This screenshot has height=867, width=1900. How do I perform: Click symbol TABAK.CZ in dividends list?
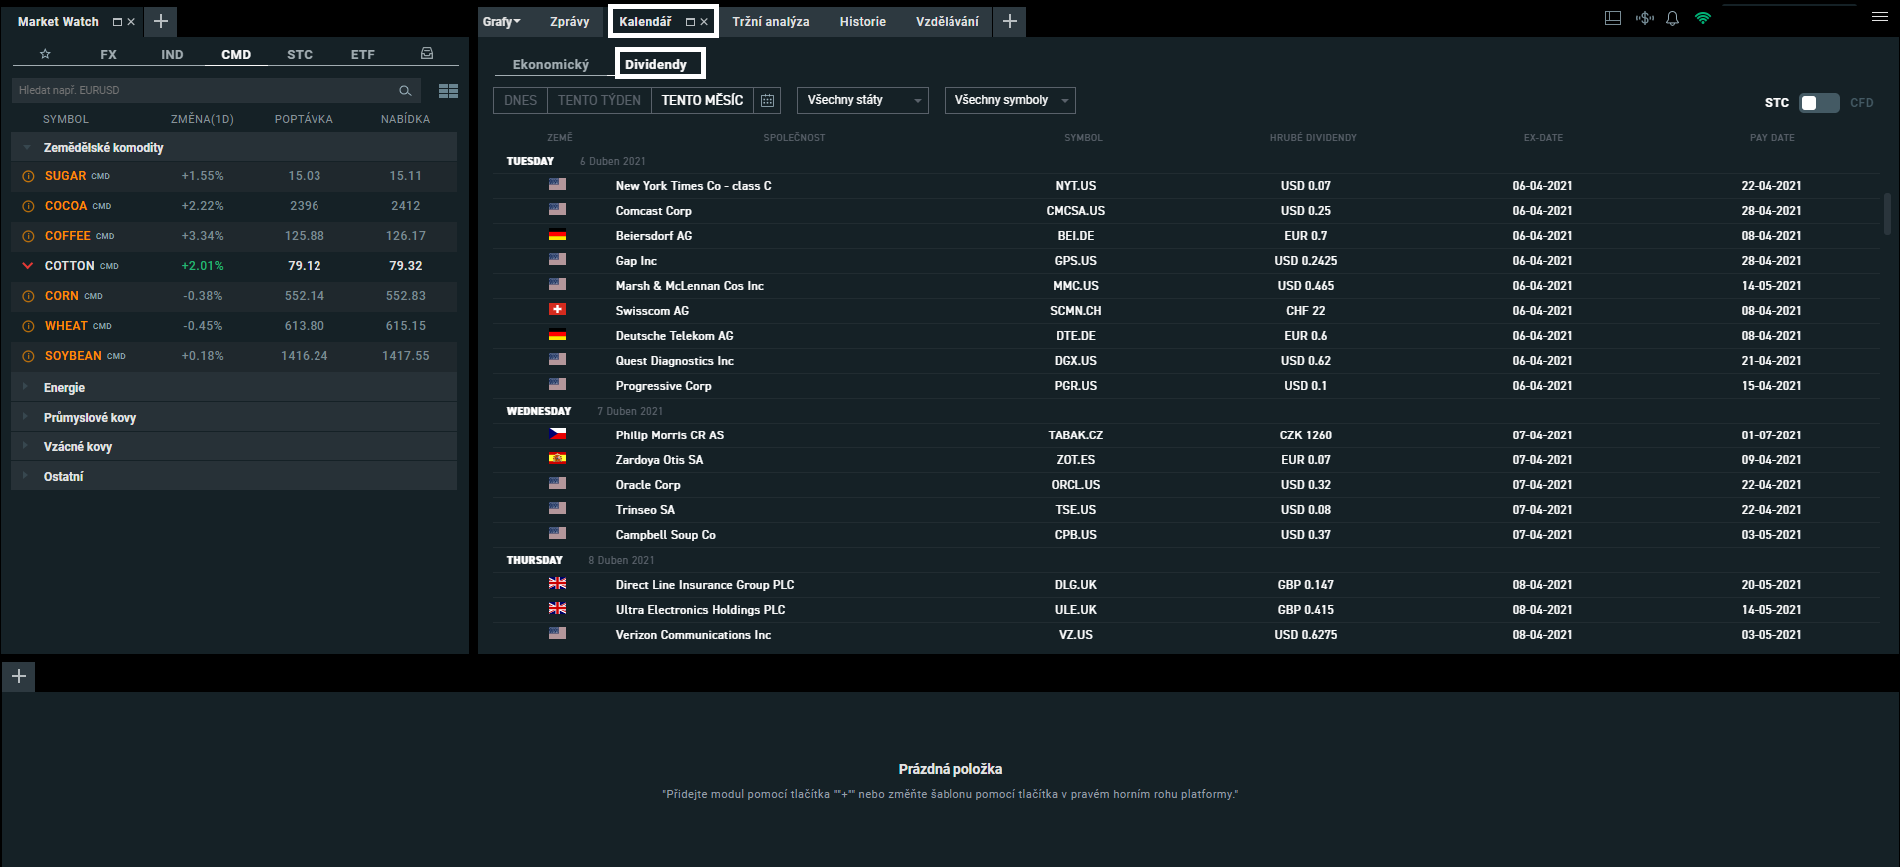pos(1076,435)
